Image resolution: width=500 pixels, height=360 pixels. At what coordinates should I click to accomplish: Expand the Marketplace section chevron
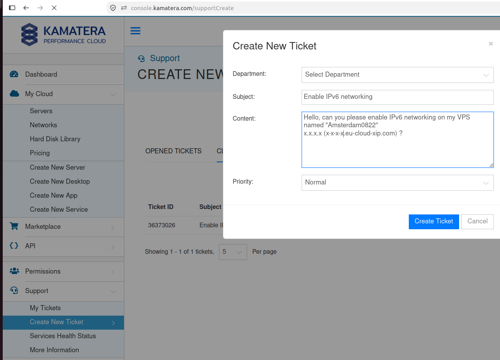tap(113, 227)
